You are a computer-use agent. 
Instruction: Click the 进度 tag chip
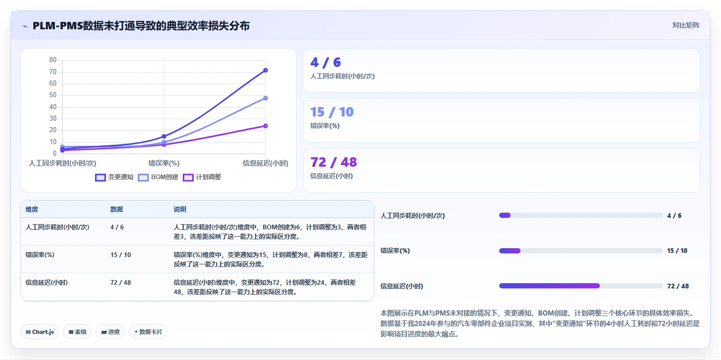click(110, 332)
